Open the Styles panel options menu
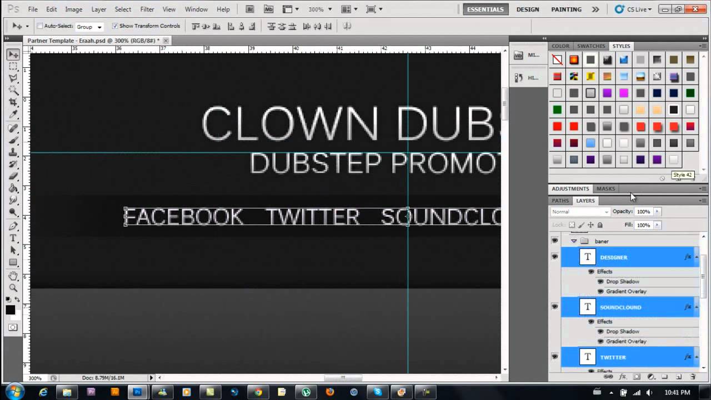 point(703,46)
